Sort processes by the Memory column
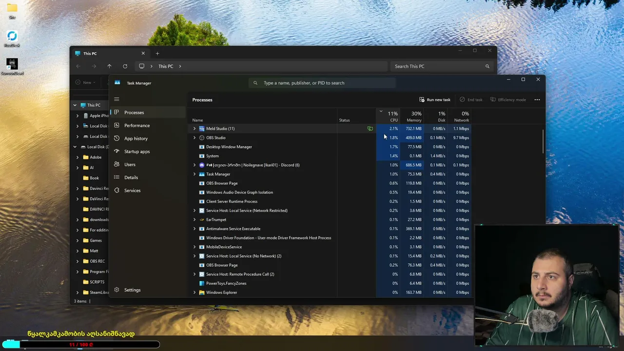 (412, 116)
